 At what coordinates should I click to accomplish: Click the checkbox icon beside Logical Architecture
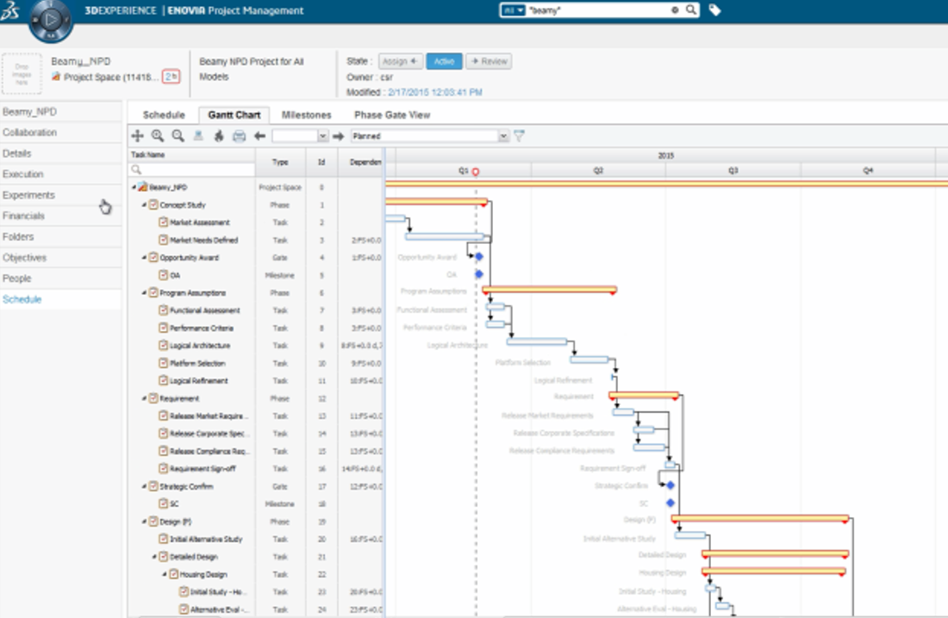point(164,346)
